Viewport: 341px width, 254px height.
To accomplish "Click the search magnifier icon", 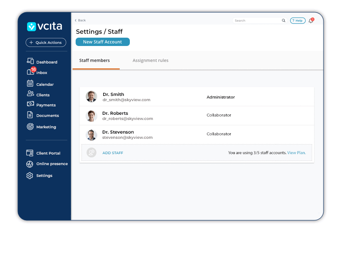I will (x=283, y=21).
